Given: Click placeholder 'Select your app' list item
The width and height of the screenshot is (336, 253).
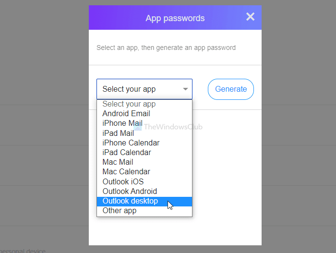Looking at the screenshot, I should (x=144, y=104).
